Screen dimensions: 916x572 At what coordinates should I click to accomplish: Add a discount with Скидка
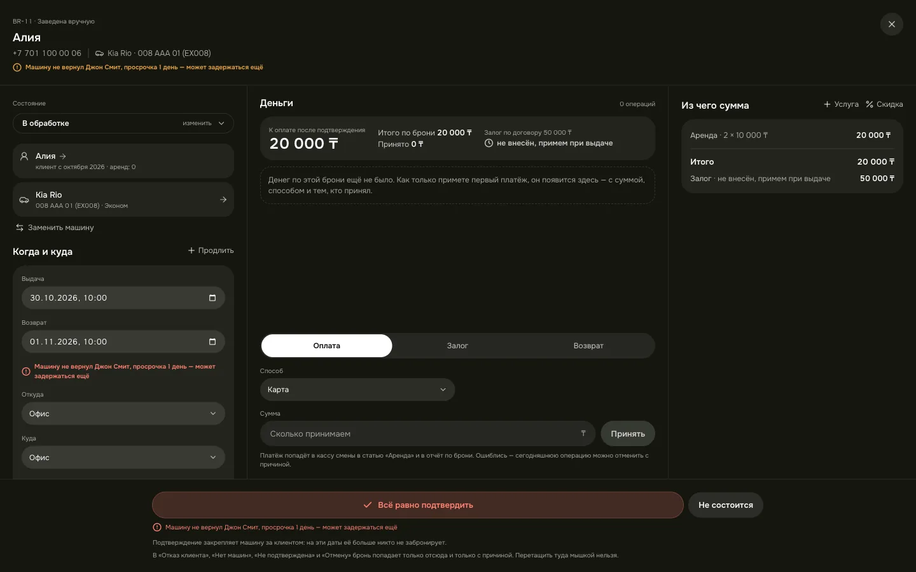(884, 104)
